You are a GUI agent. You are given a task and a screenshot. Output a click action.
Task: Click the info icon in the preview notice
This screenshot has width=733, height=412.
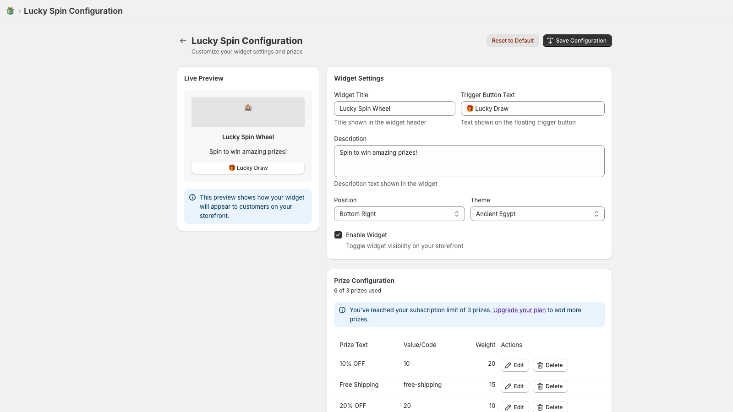pyautogui.click(x=191, y=197)
